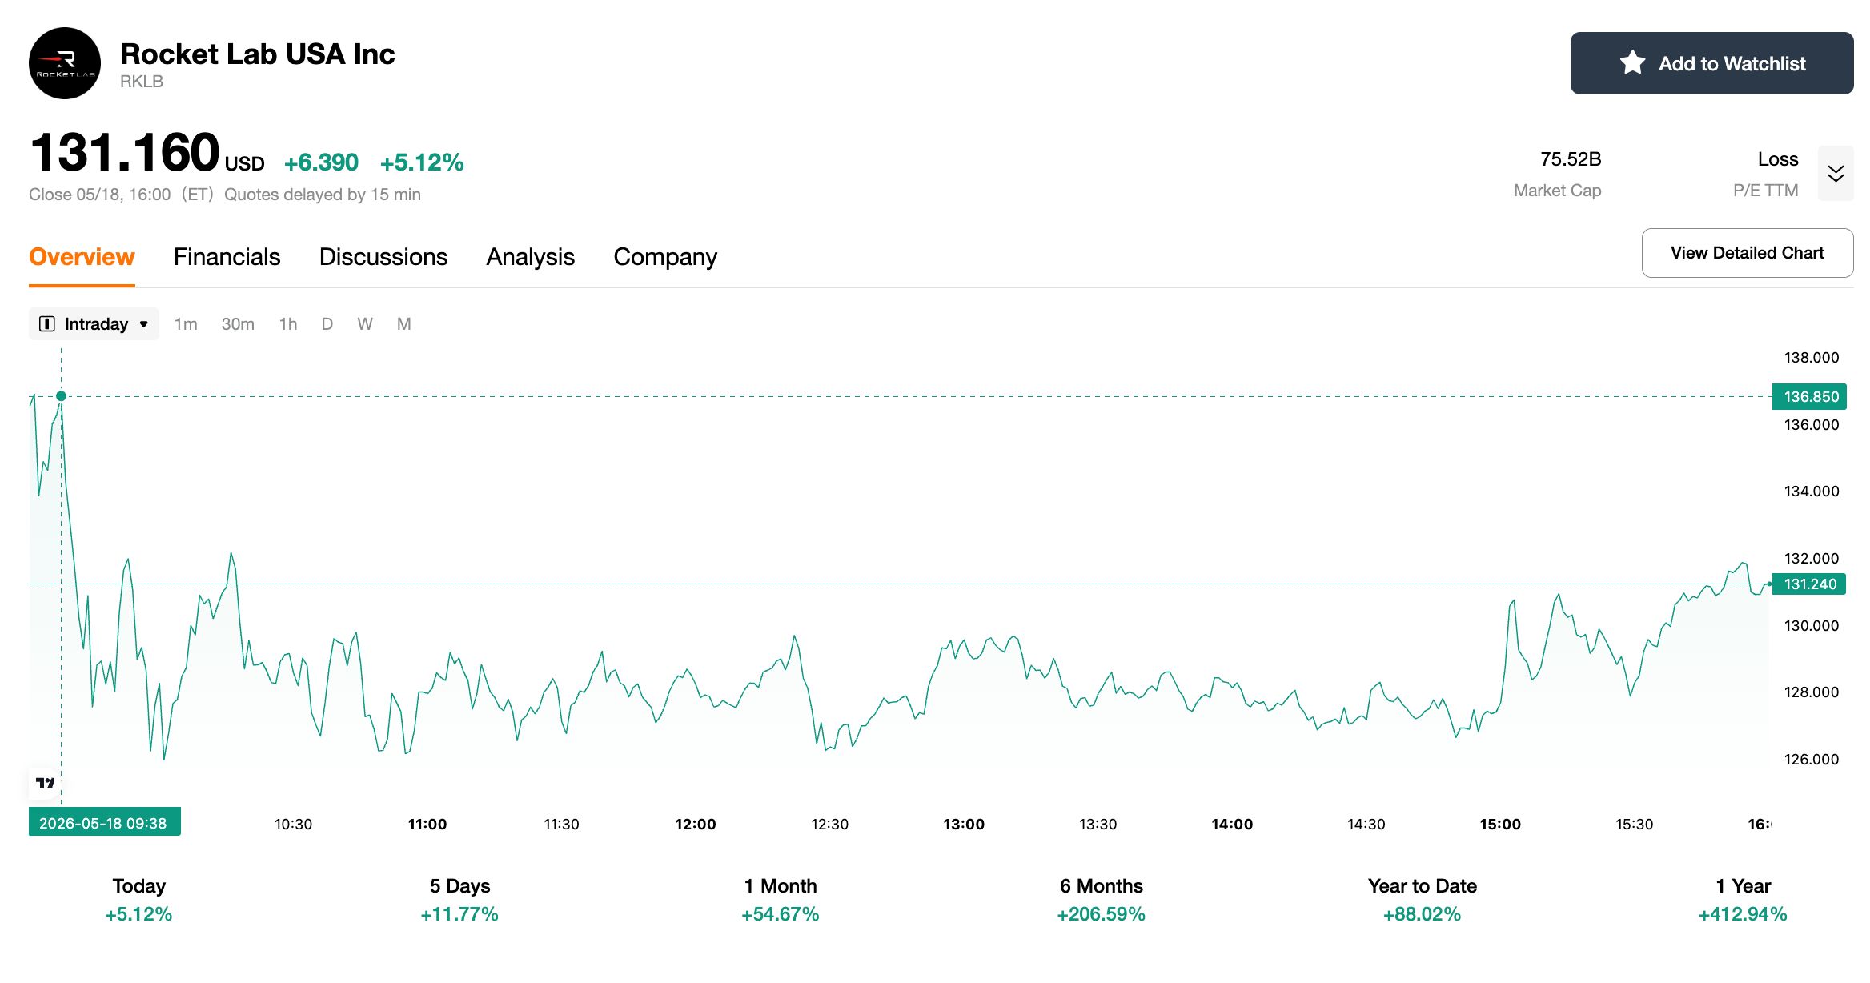Click the 10:30 time axis label
The height and width of the screenshot is (983, 1870).
293,824
